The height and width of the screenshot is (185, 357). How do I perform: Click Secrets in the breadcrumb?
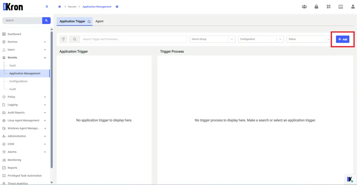[72, 6]
